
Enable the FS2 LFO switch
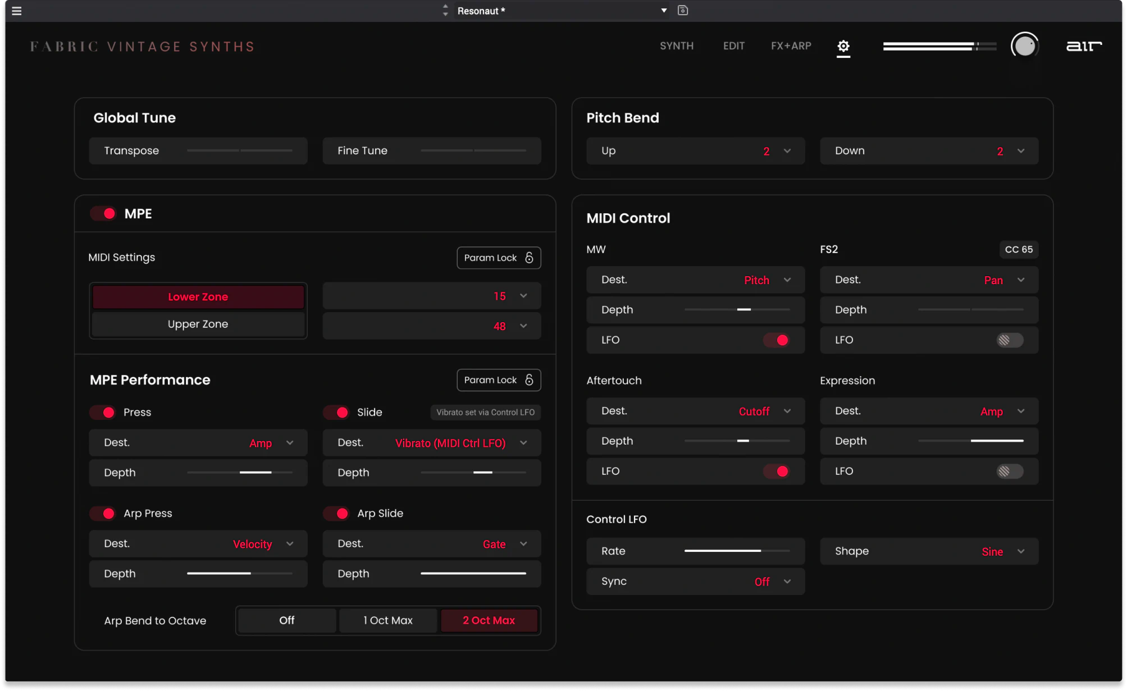pos(1009,340)
